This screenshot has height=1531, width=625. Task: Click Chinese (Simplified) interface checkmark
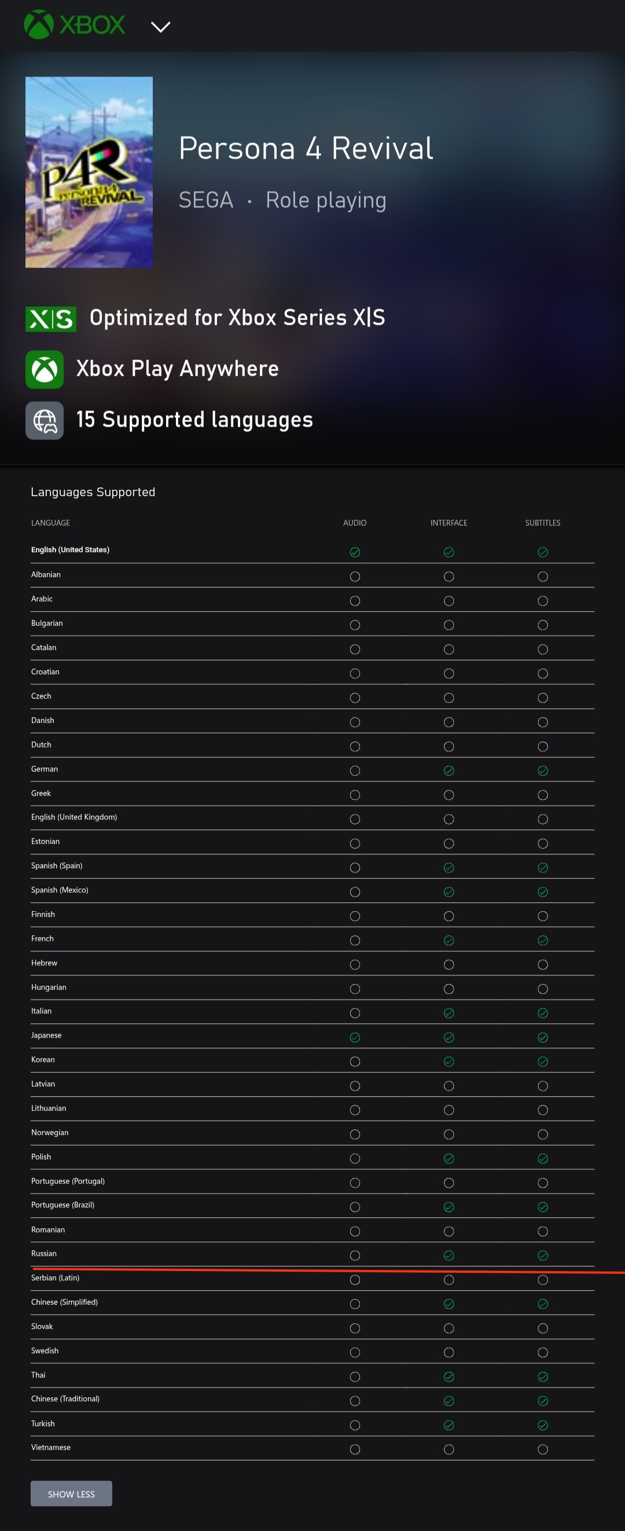tap(448, 1304)
